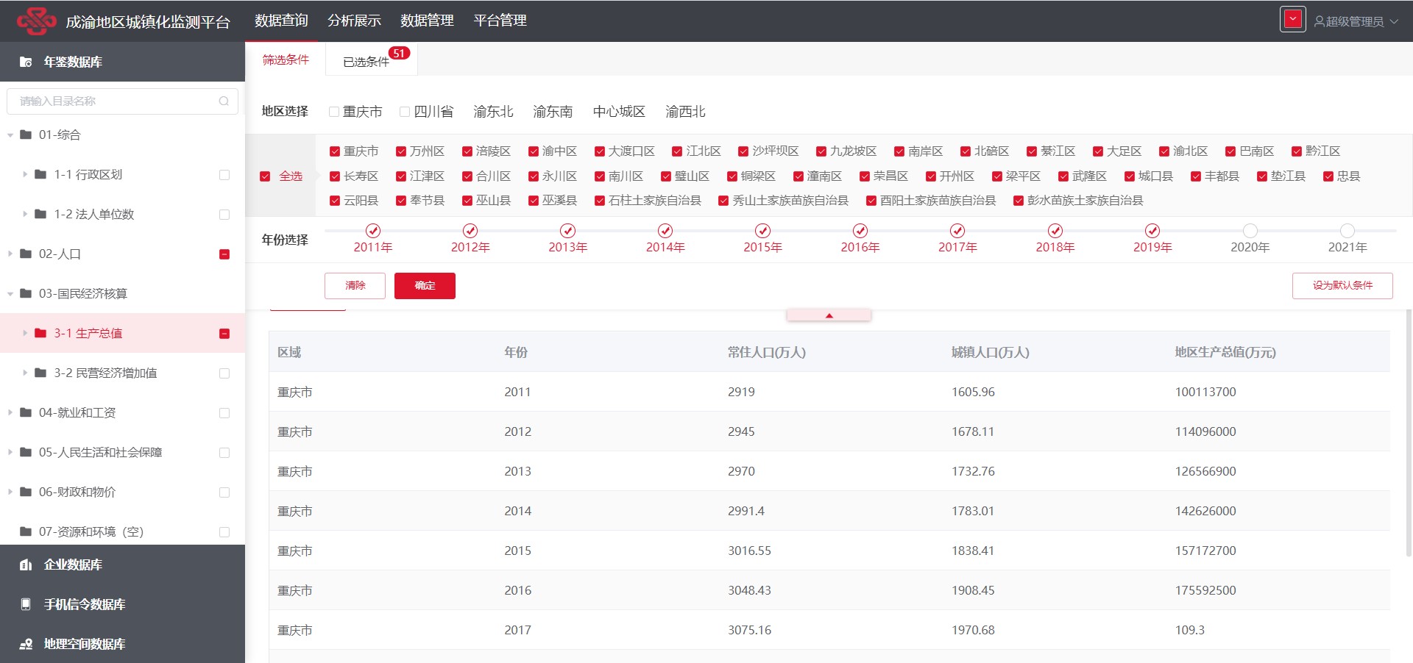Click the 设为默认条件 button

click(1342, 285)
